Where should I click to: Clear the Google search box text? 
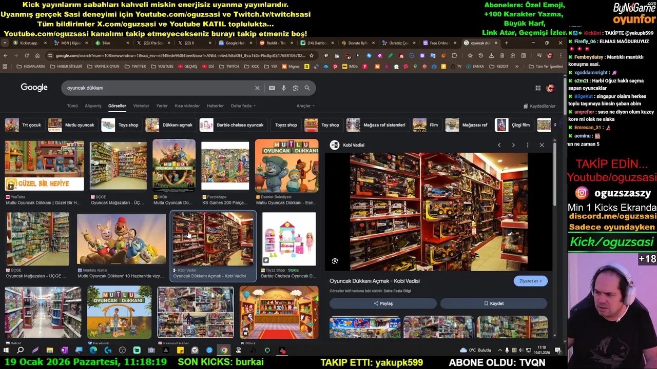(257, 88)
